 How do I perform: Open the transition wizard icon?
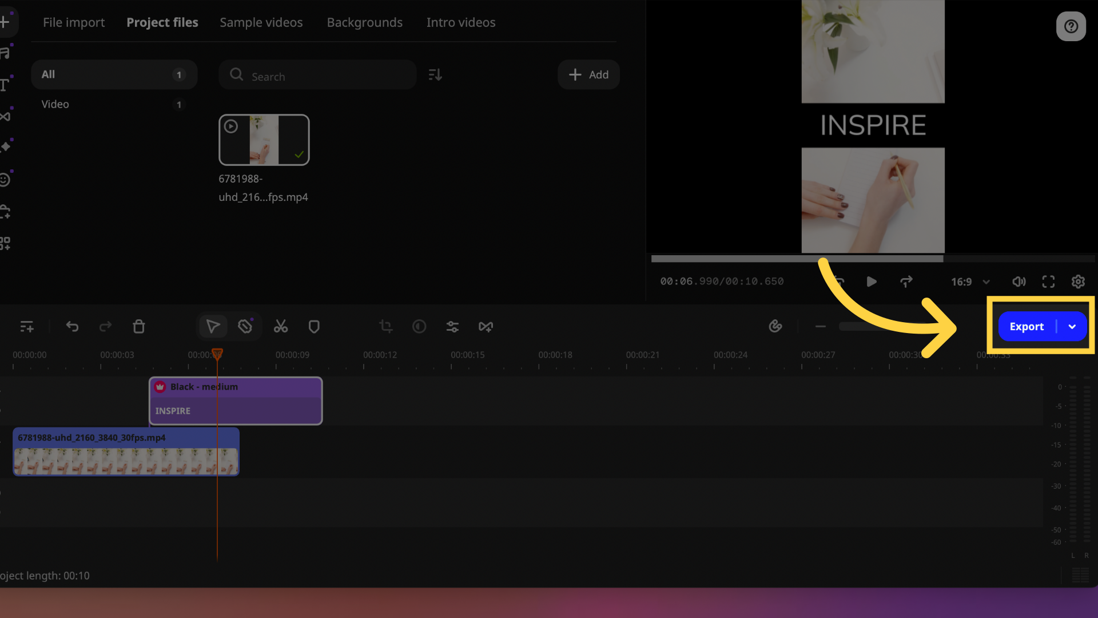(x=486, y=326)
